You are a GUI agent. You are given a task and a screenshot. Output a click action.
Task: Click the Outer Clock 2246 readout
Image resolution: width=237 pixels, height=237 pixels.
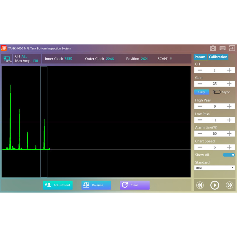[x=99, y=59]
